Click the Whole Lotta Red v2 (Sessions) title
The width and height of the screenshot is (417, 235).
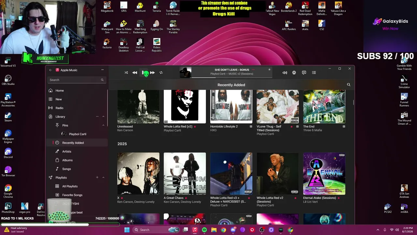tap(270, 200)
